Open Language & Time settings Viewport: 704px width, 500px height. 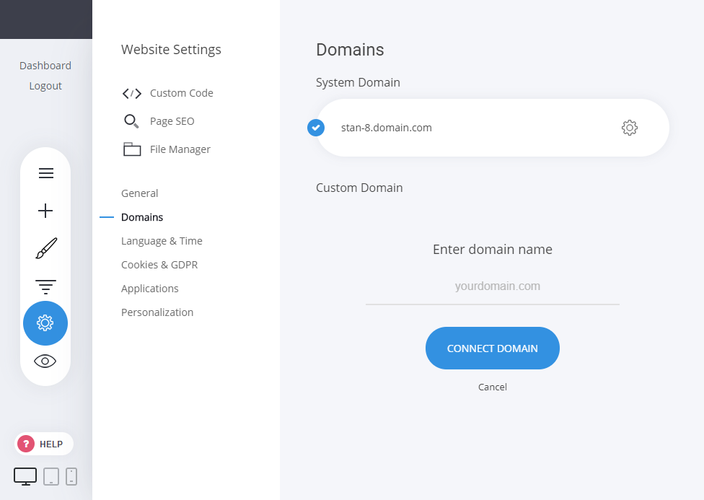[162, 241]
